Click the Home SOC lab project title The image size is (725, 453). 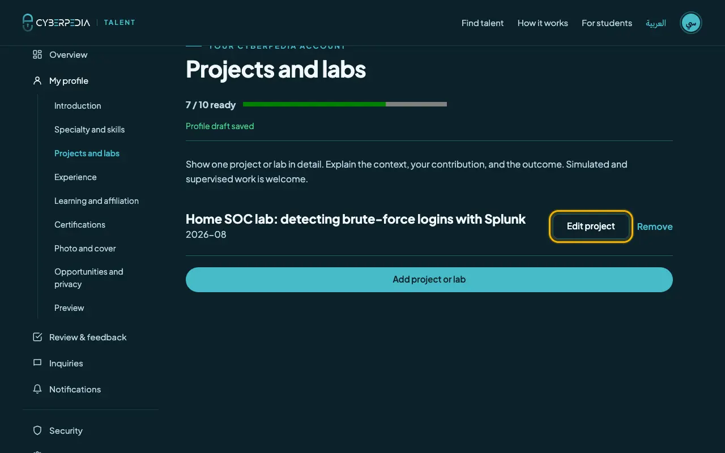click(356, 219)
